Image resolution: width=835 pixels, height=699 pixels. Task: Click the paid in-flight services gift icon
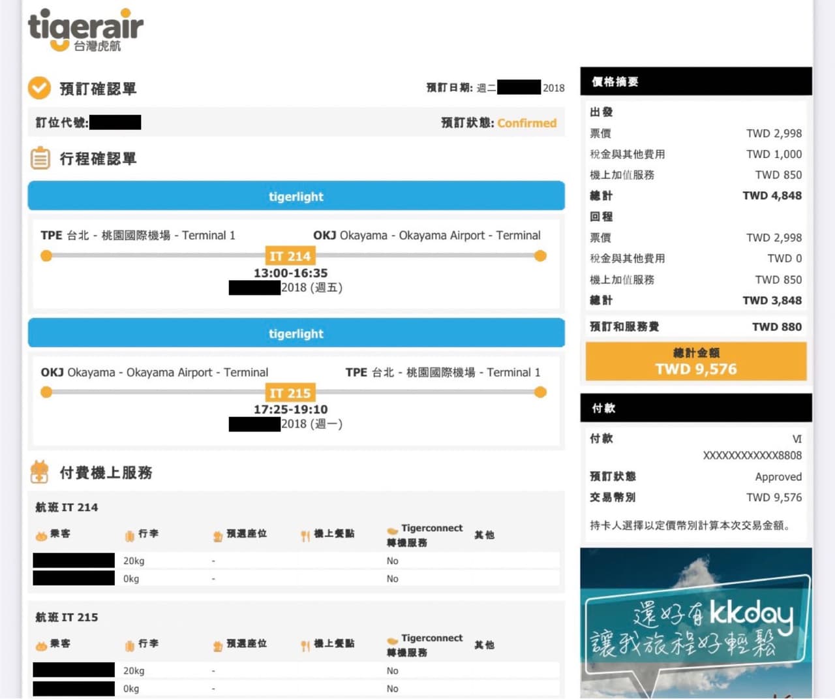coord(40,472)
